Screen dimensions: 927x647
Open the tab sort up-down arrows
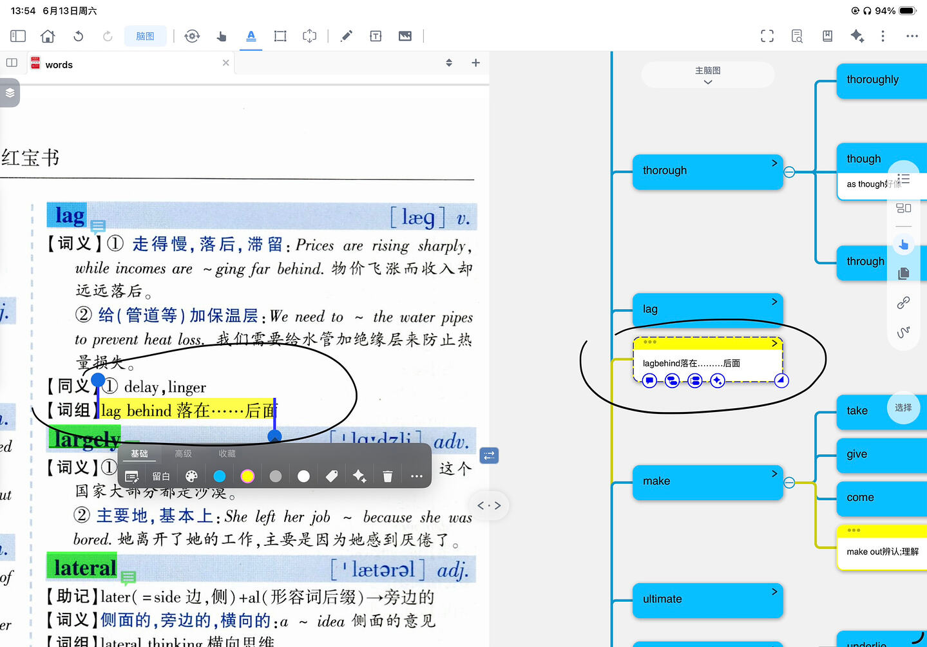(x=449, y=62)
